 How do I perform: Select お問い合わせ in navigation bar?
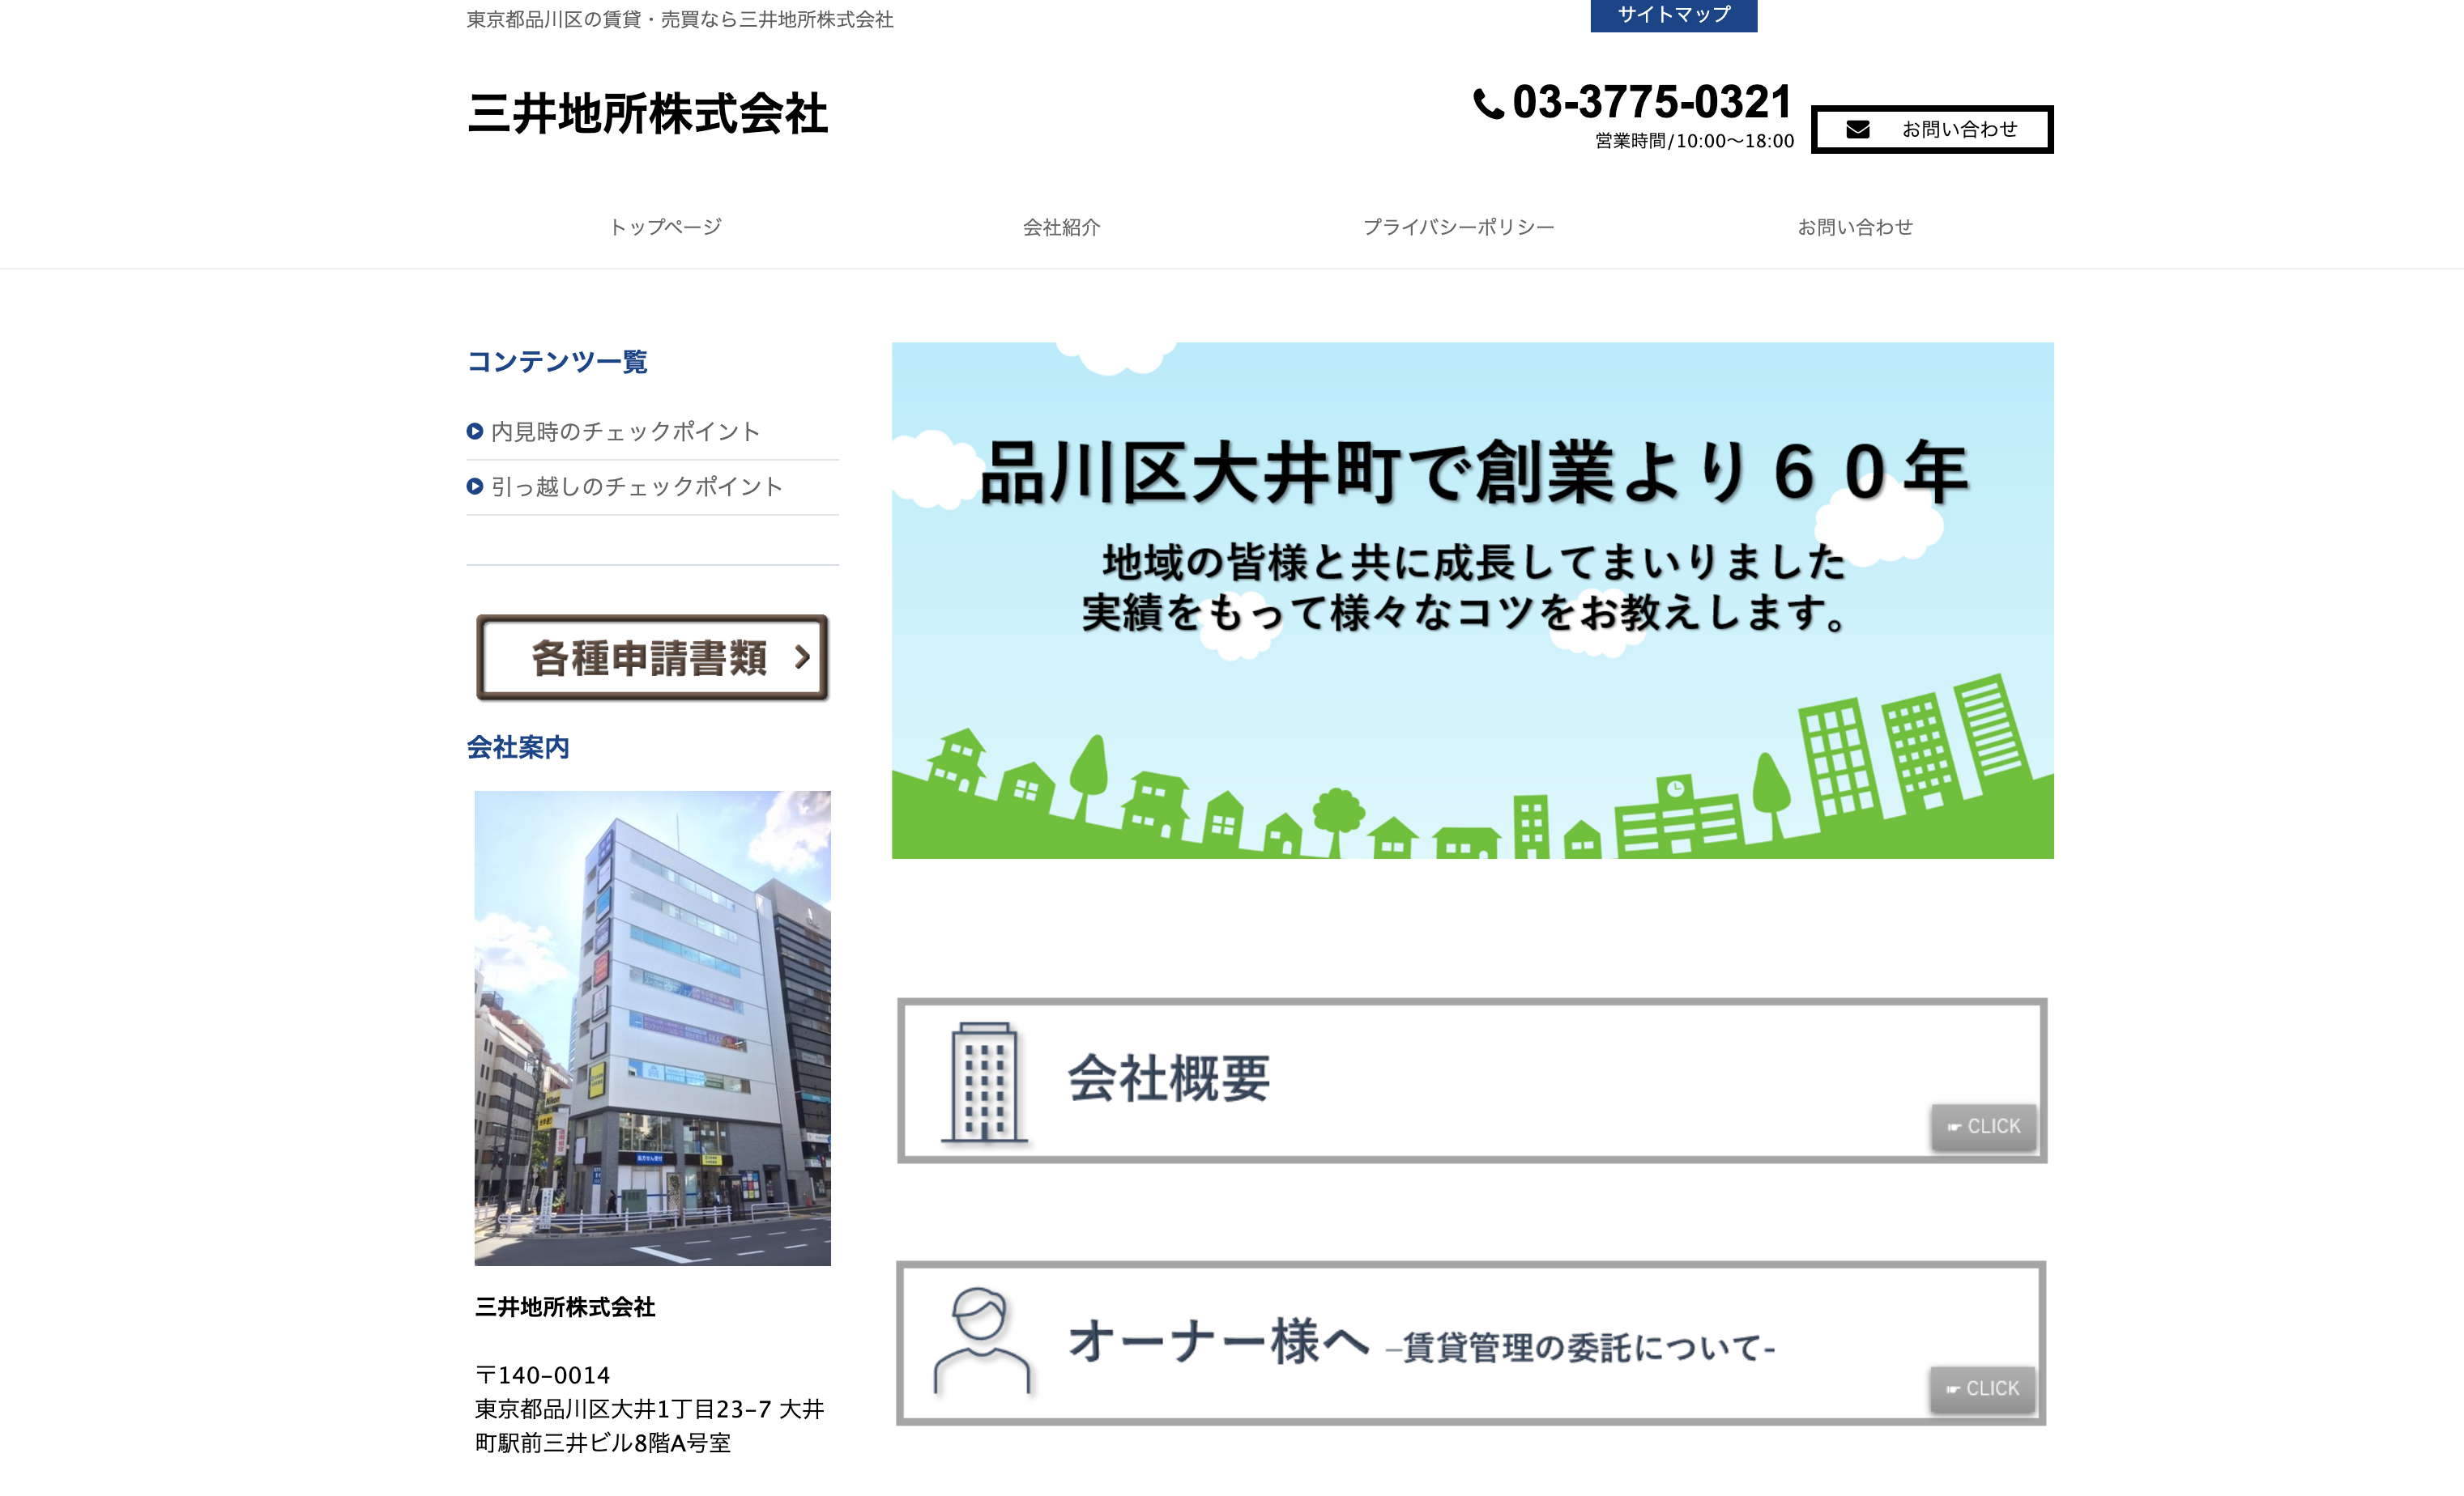(x=1855, y=227)
